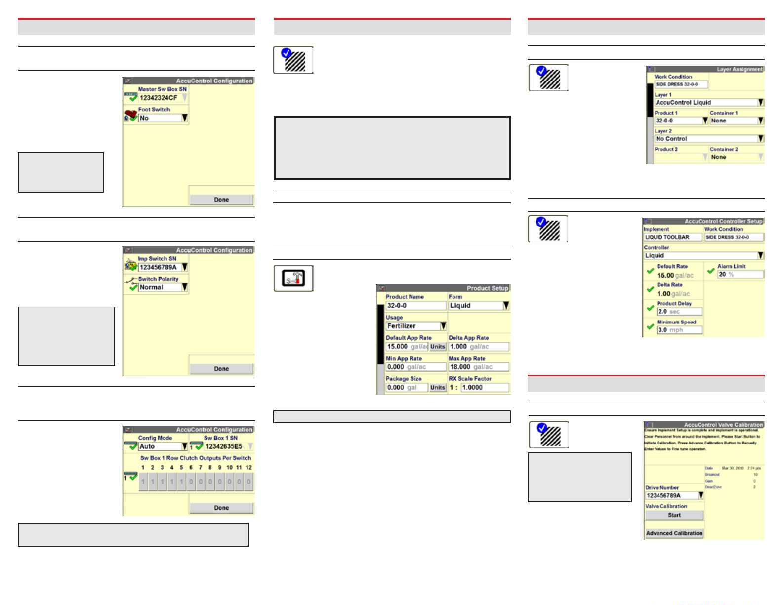Toggle the green check beside Alarm Limit
Screen dimensions: 783x605
point(711,271)
